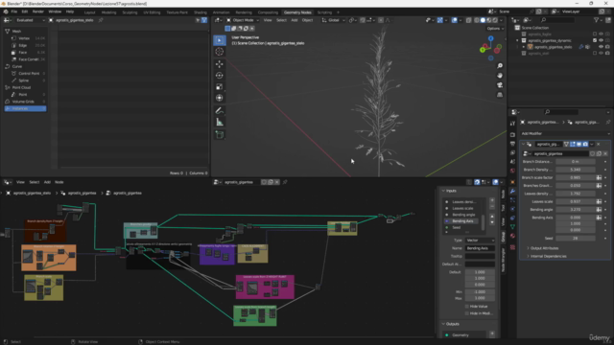Open the Add Modifier dropdown
614x345 pixels.
(x=565, y=133)
